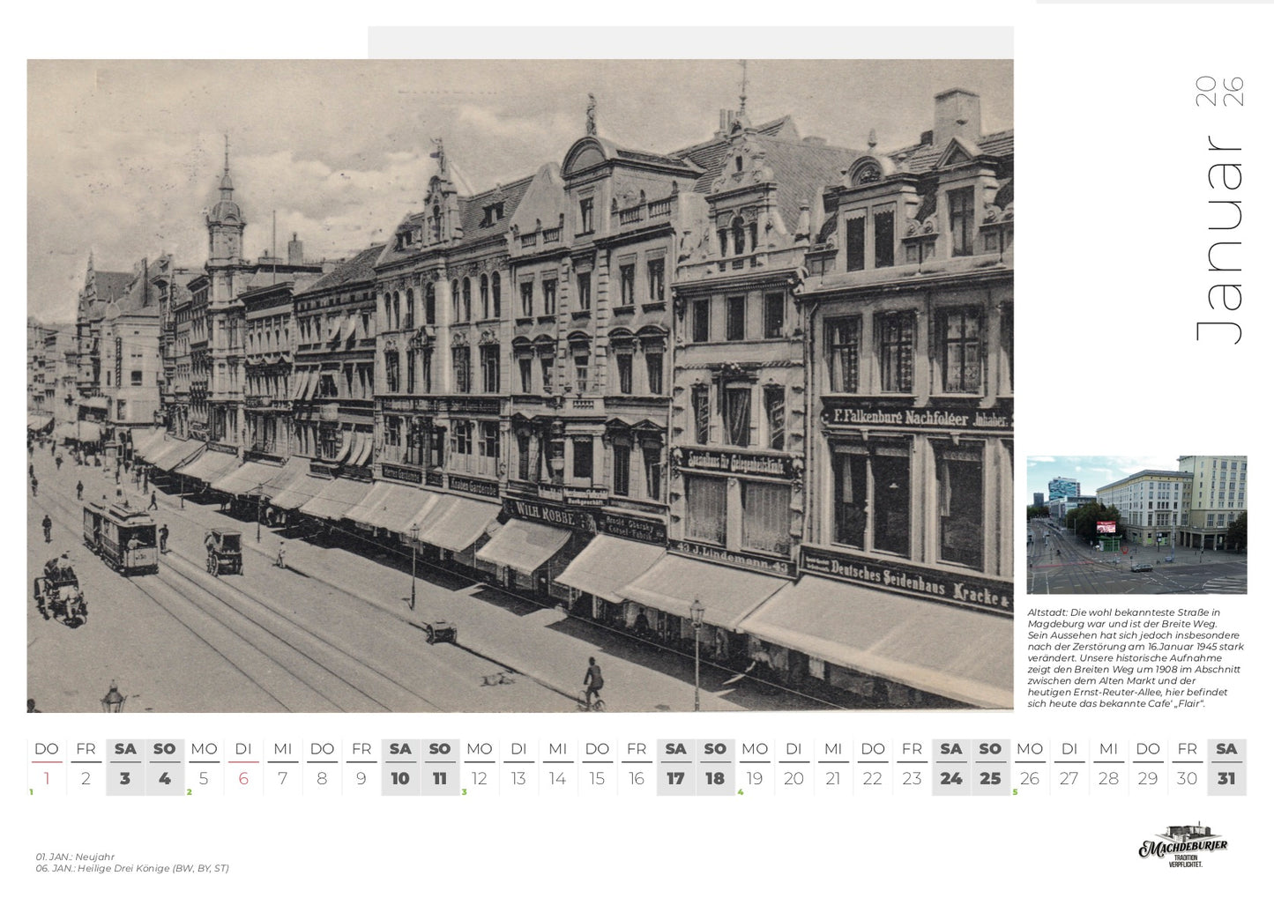Image resolution: width=1274 pixels, height=905 pixels.
Task: Click the green week number 1 marker
Action: pos(30,791)
